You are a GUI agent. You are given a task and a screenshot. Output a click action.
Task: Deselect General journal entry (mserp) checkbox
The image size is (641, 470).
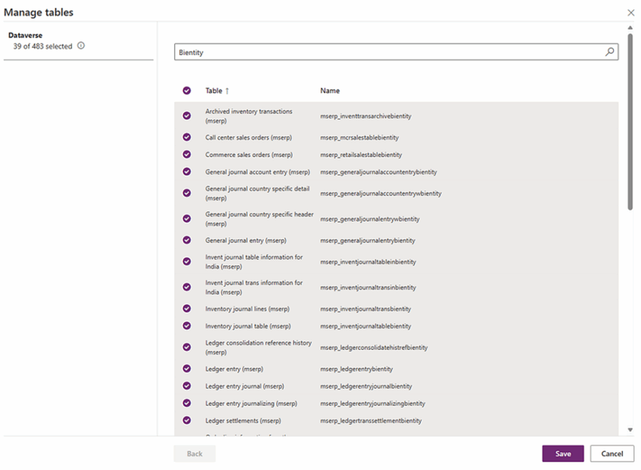coord(187,240)
